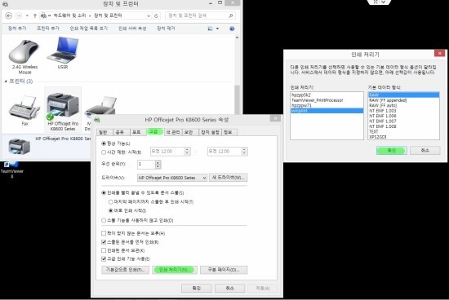Select 인쇄를 빨리 끝낼 수 있도록 문서 스풀(S) option
Viewport: 449px width, 300px height.
[x=104, y=192]
